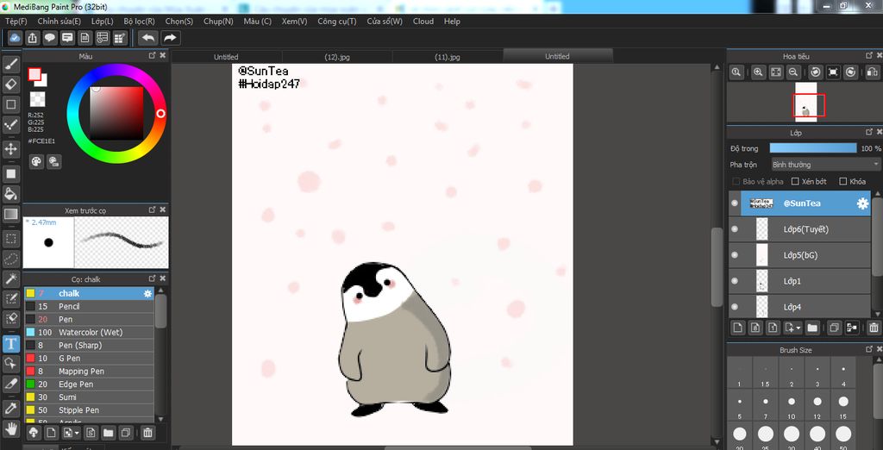Duplicate the current layer
This screenshot has height=450, width=883.
click(835, 328)
